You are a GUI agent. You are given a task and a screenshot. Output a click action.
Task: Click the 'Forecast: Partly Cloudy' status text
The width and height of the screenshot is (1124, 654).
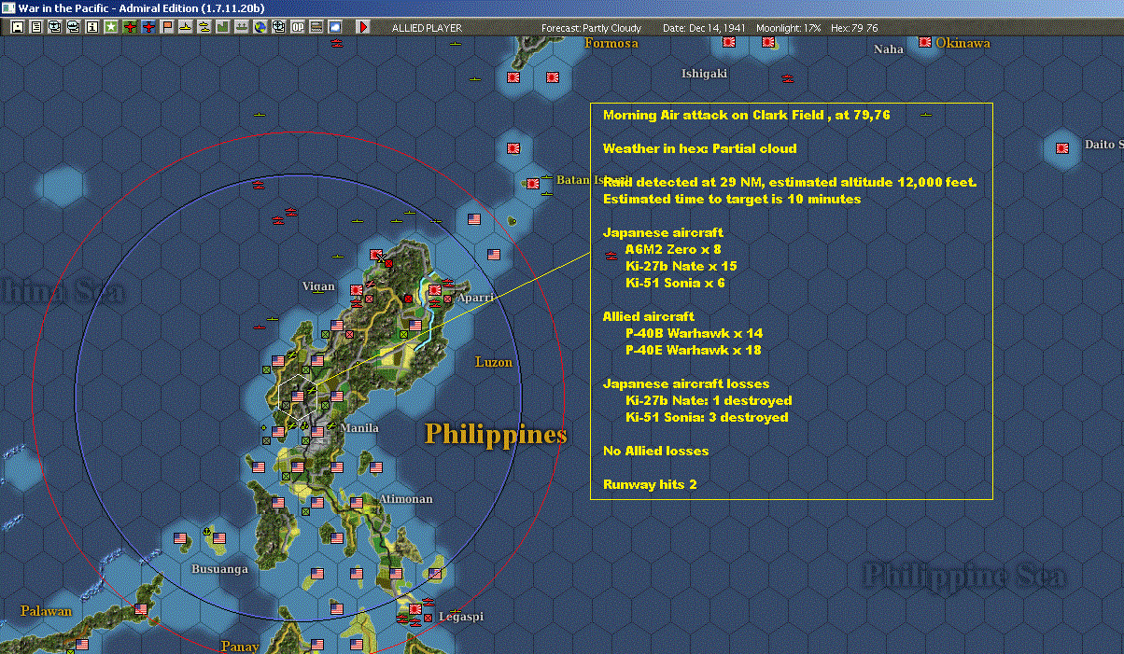pyautogui.click(x=591, y=28)
